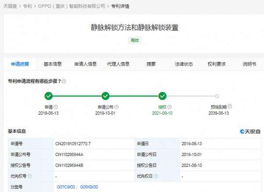This screenshot has height=192, width=264.
Task: Switch to the 申请进展 tab
Action: [x=20, y=64]
